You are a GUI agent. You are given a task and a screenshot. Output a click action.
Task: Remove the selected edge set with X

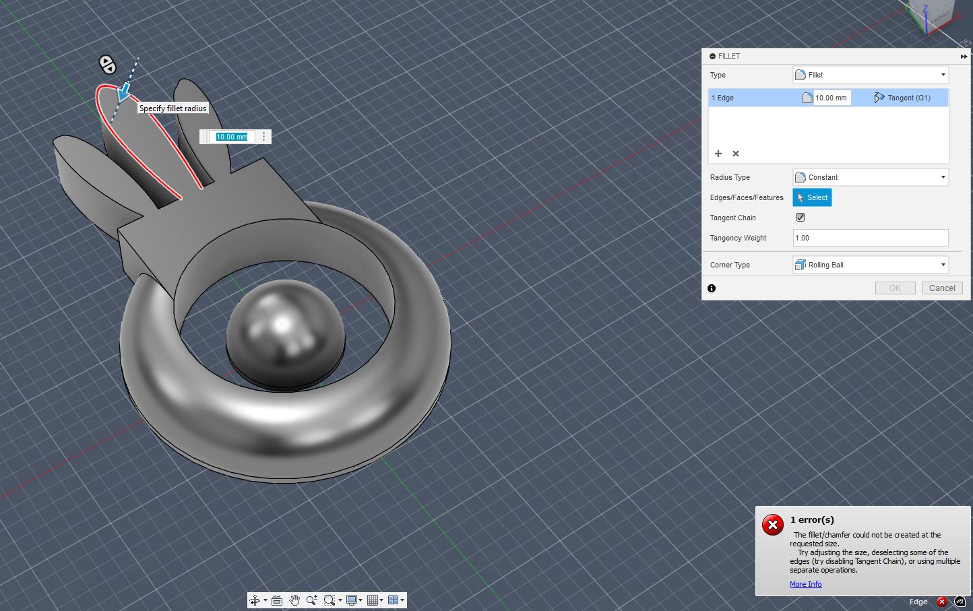click(x=736, y=154)
